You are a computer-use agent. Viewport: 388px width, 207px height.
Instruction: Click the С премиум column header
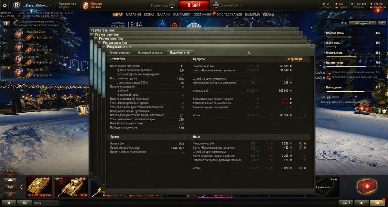295,59
